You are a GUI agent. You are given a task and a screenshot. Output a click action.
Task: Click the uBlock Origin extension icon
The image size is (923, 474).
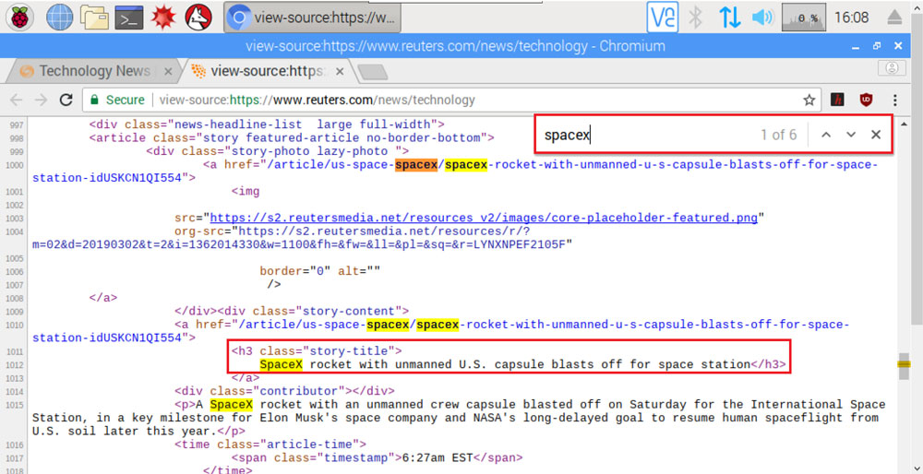866,100
